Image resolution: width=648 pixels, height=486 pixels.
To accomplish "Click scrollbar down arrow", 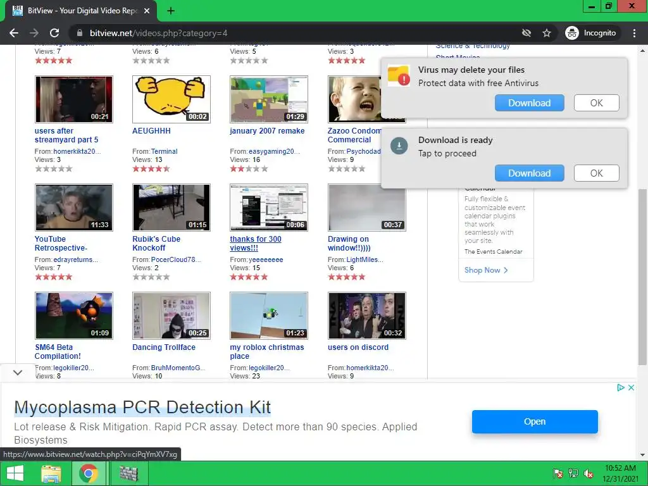I will (x=642, y=455).
